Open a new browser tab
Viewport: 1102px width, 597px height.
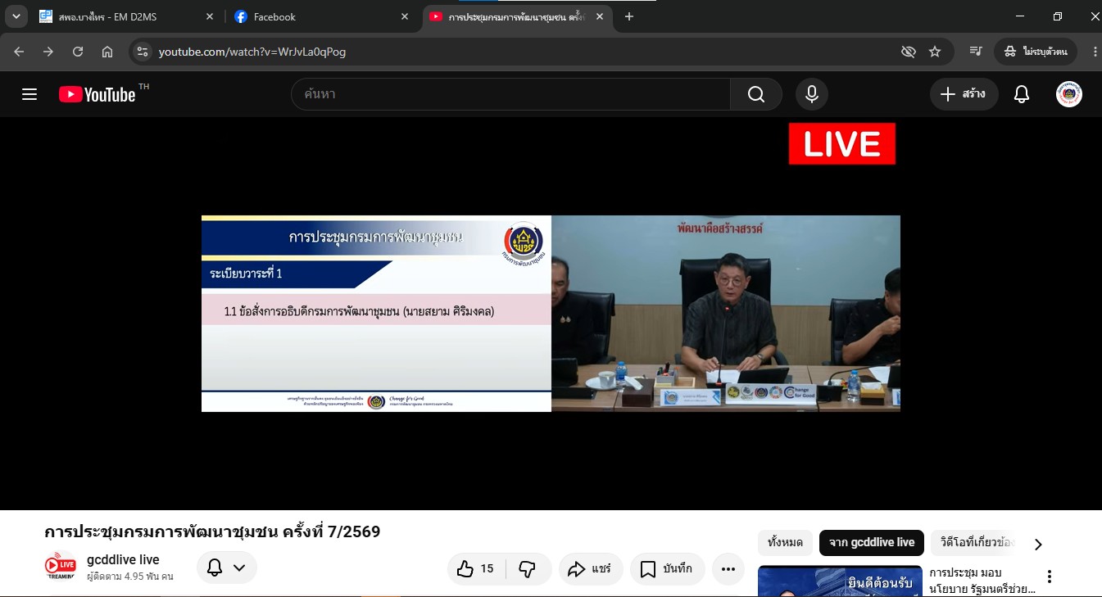[x=628, y=16]
